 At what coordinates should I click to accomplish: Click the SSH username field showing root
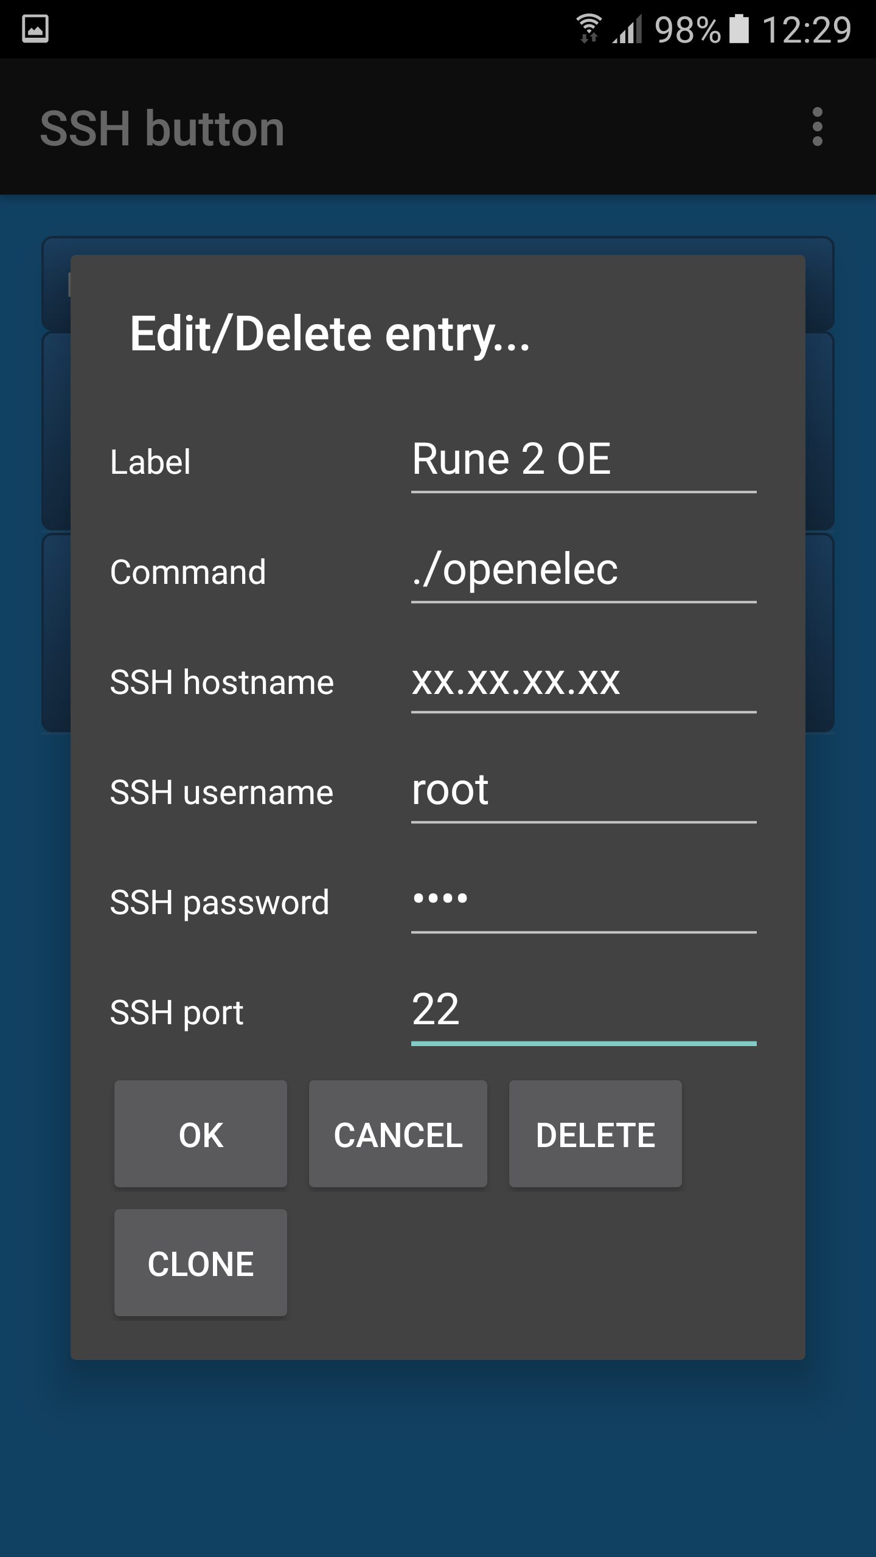(x=583, y=791)
